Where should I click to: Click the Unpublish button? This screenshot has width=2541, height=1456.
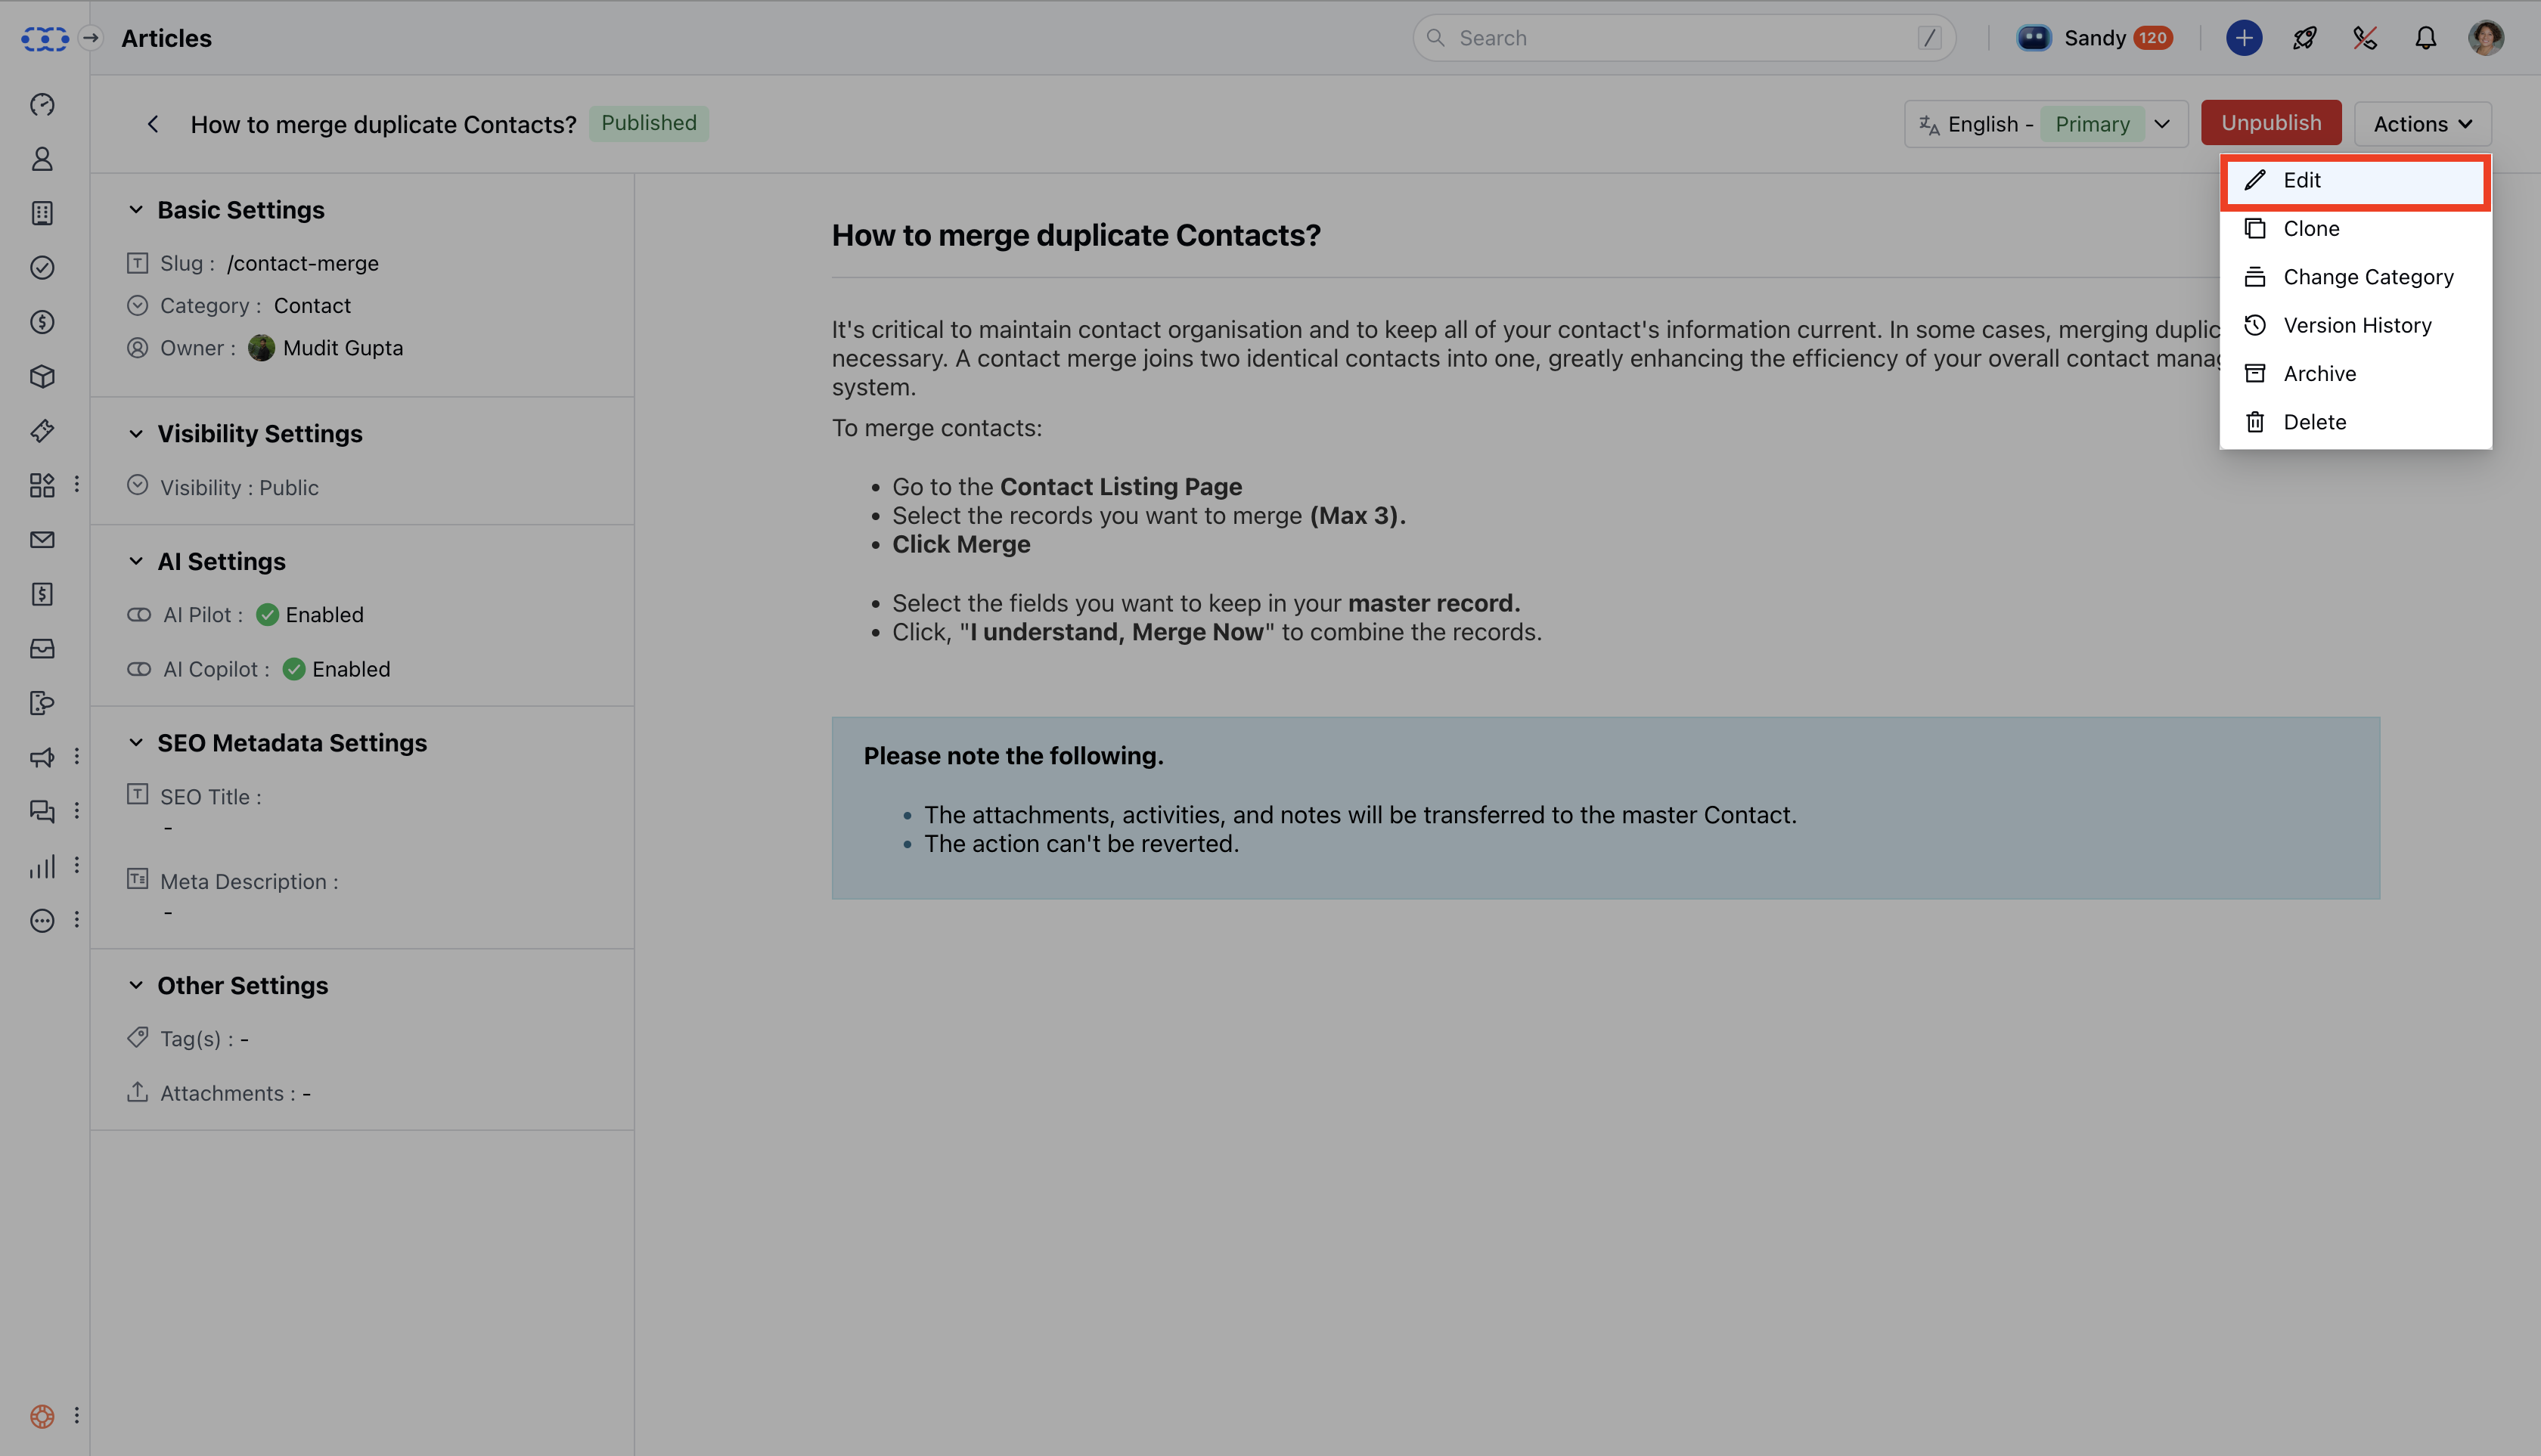(x=2270, y=123)
